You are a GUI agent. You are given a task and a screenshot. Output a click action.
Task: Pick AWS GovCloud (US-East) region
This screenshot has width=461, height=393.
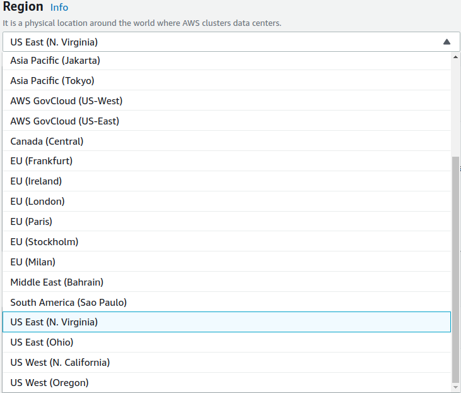pos(65,121)
